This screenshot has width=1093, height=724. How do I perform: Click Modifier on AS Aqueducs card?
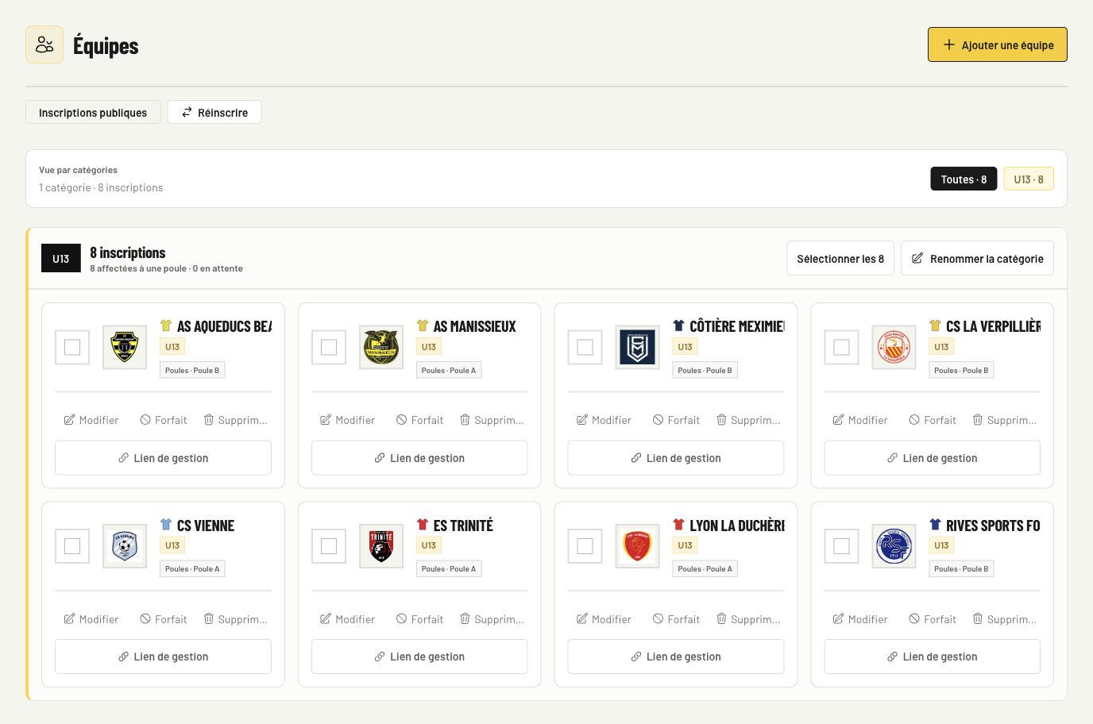pyautogui.click(x=91, y=420)
